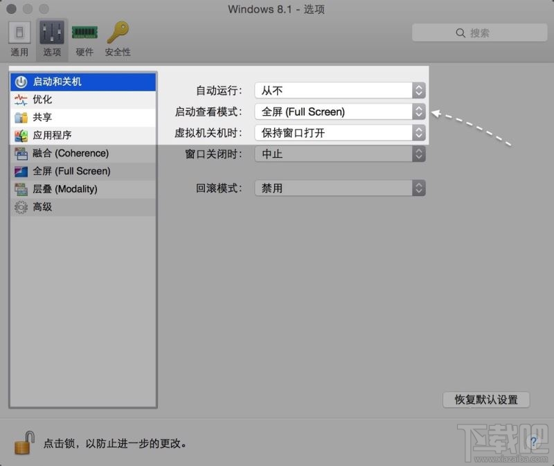
Task: Select 层叠 (Modality) in the sidebar
Action: pyautogui.click(x=83, y=189)
